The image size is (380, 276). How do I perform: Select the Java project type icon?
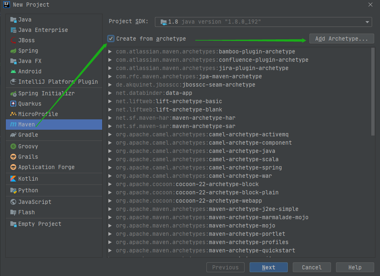pos(13,19)
